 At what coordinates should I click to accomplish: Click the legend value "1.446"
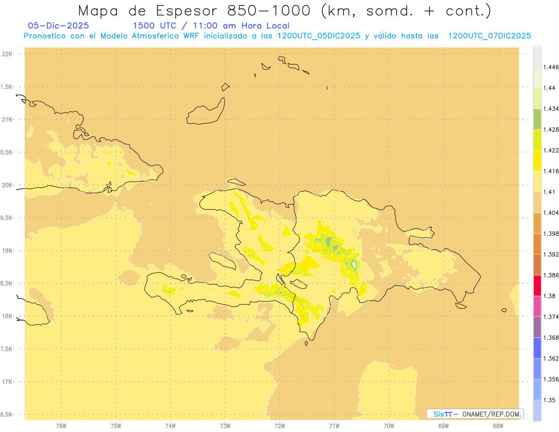tap(551, 67)
